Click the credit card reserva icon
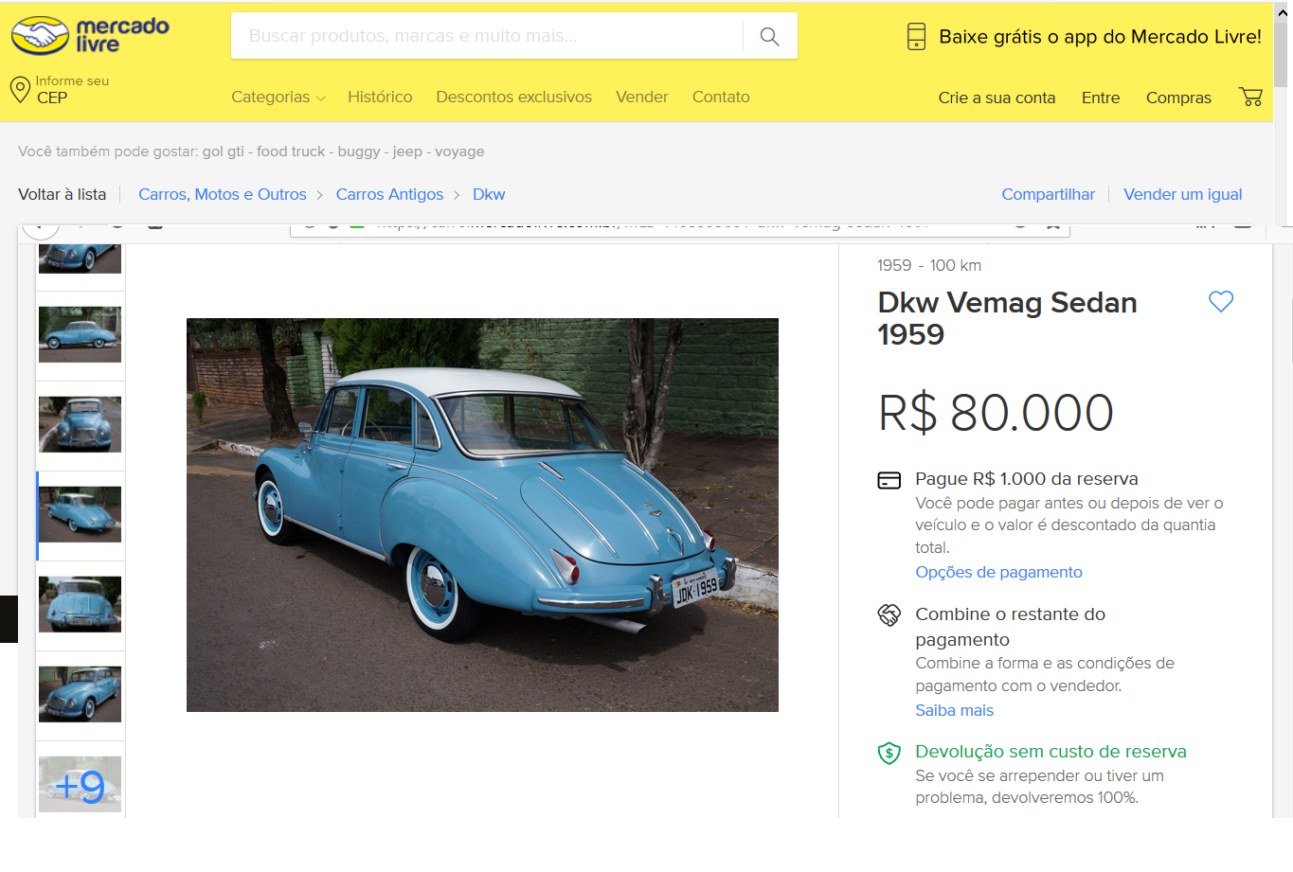The image size is (1293, 872). [889, 480]
